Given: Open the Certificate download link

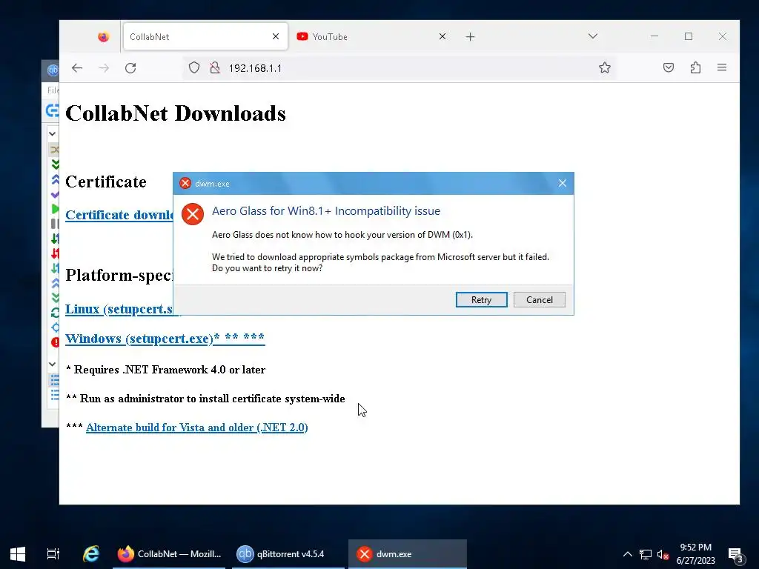Looking at the screenshot, I should click(x=119, y=216).
